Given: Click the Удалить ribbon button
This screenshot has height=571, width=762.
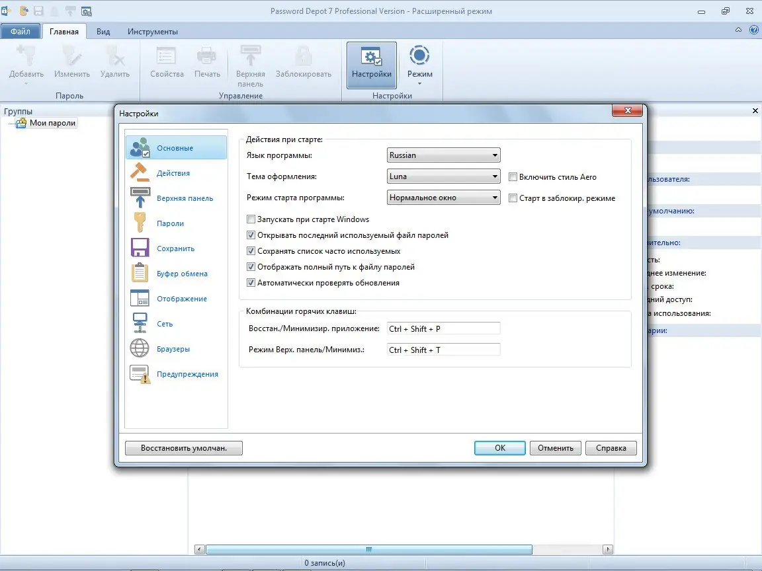Looking at the screenshot, I should coord(114,62).
